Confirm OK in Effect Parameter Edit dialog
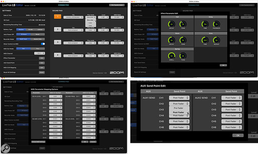Screen dimensions: 258x154 point(223,65)
